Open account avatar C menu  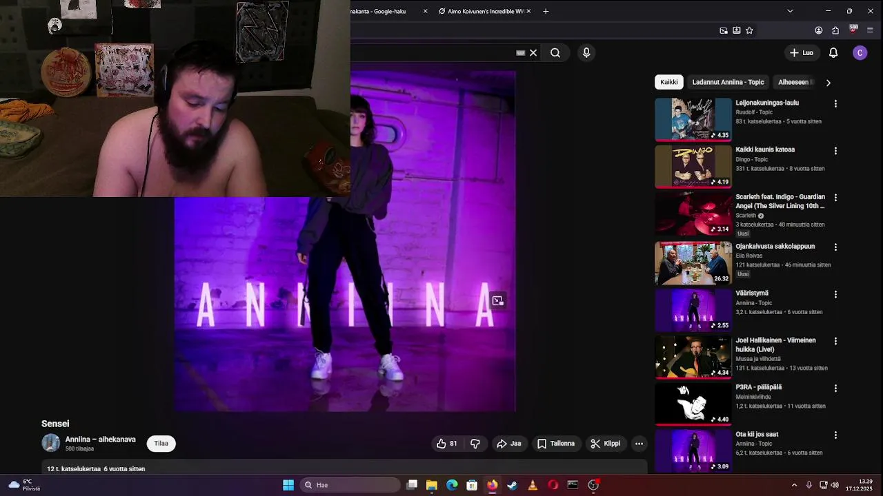click(860, 53)
